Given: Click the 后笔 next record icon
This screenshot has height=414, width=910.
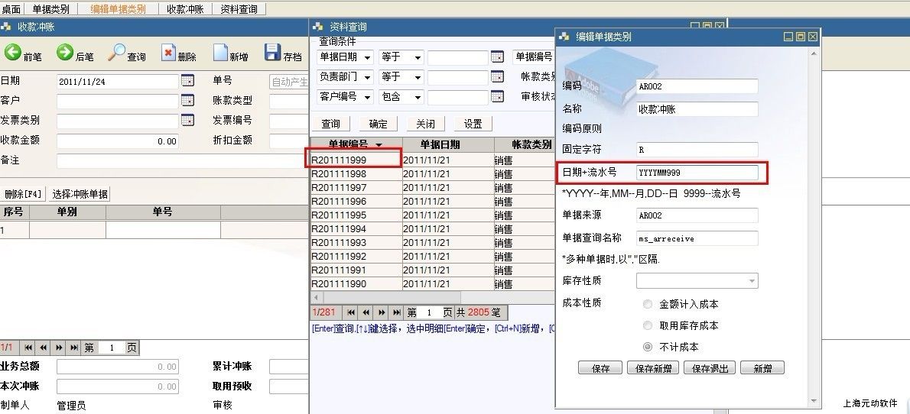Looking at the screenshot, I should (65, 53).
